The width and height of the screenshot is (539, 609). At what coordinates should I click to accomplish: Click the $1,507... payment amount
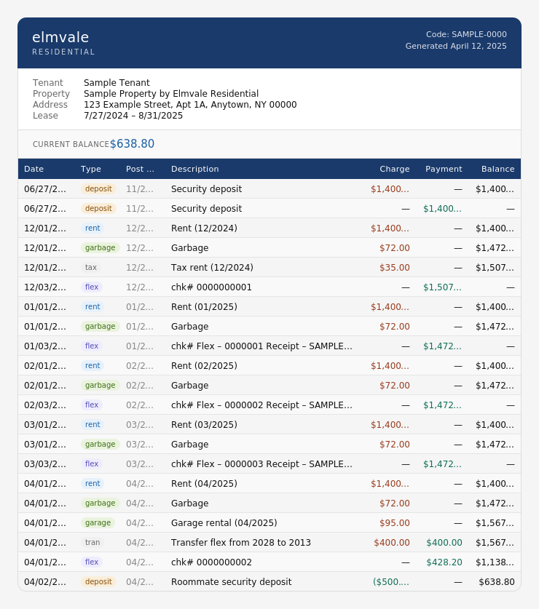(442, 287)
